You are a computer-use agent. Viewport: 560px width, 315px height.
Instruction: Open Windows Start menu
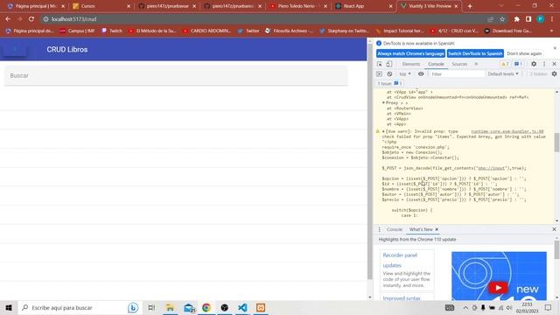[9, 307]
